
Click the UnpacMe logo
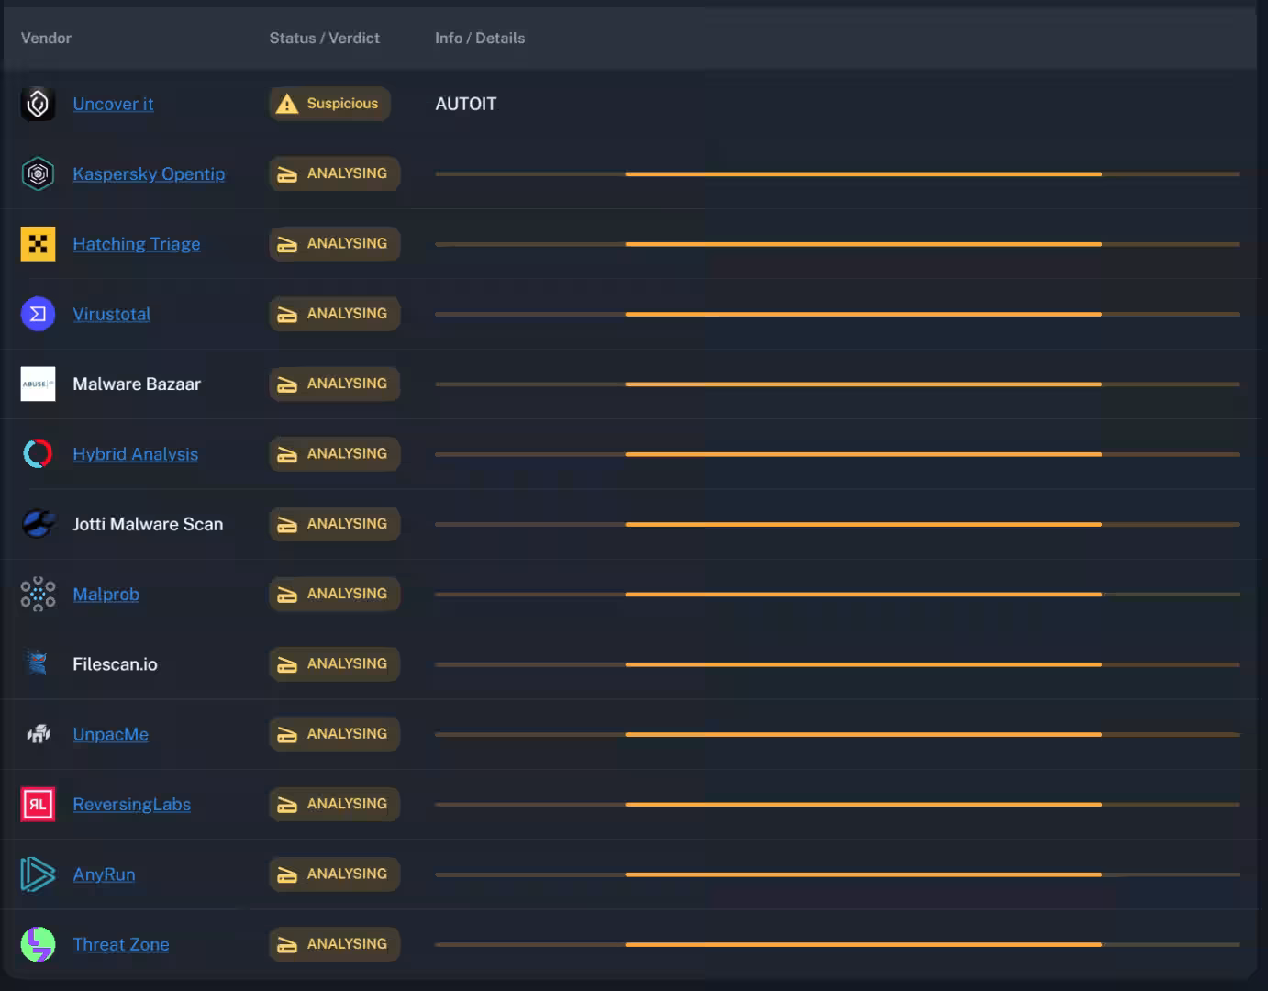pyautogui.click(x=38, y=734)
